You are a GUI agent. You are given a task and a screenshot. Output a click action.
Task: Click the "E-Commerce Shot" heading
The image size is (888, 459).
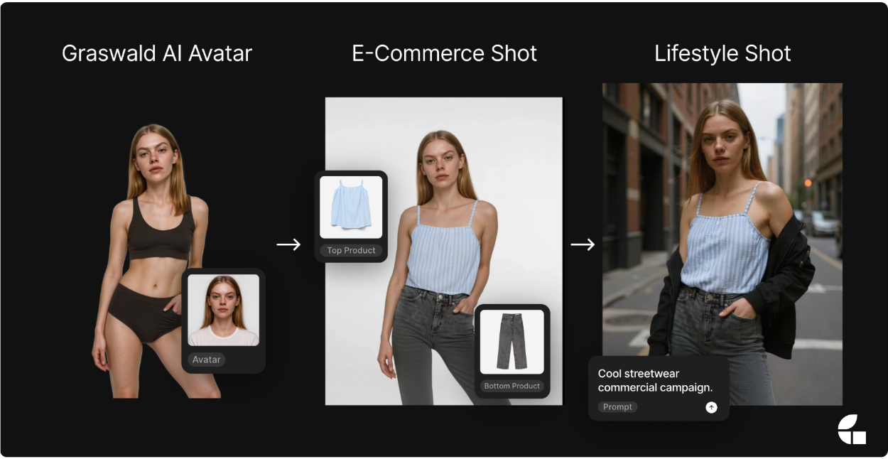tap(444, 53)
